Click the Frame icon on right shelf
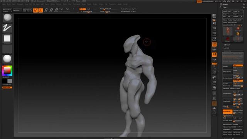Viewport: 247px width, 139px height. point(214,73)
